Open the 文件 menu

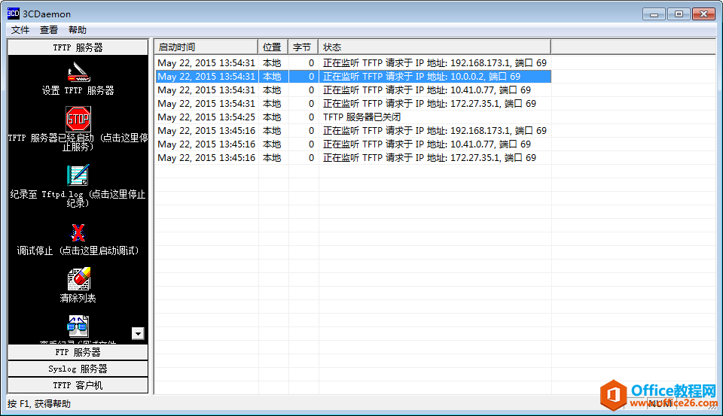[20, 30]
